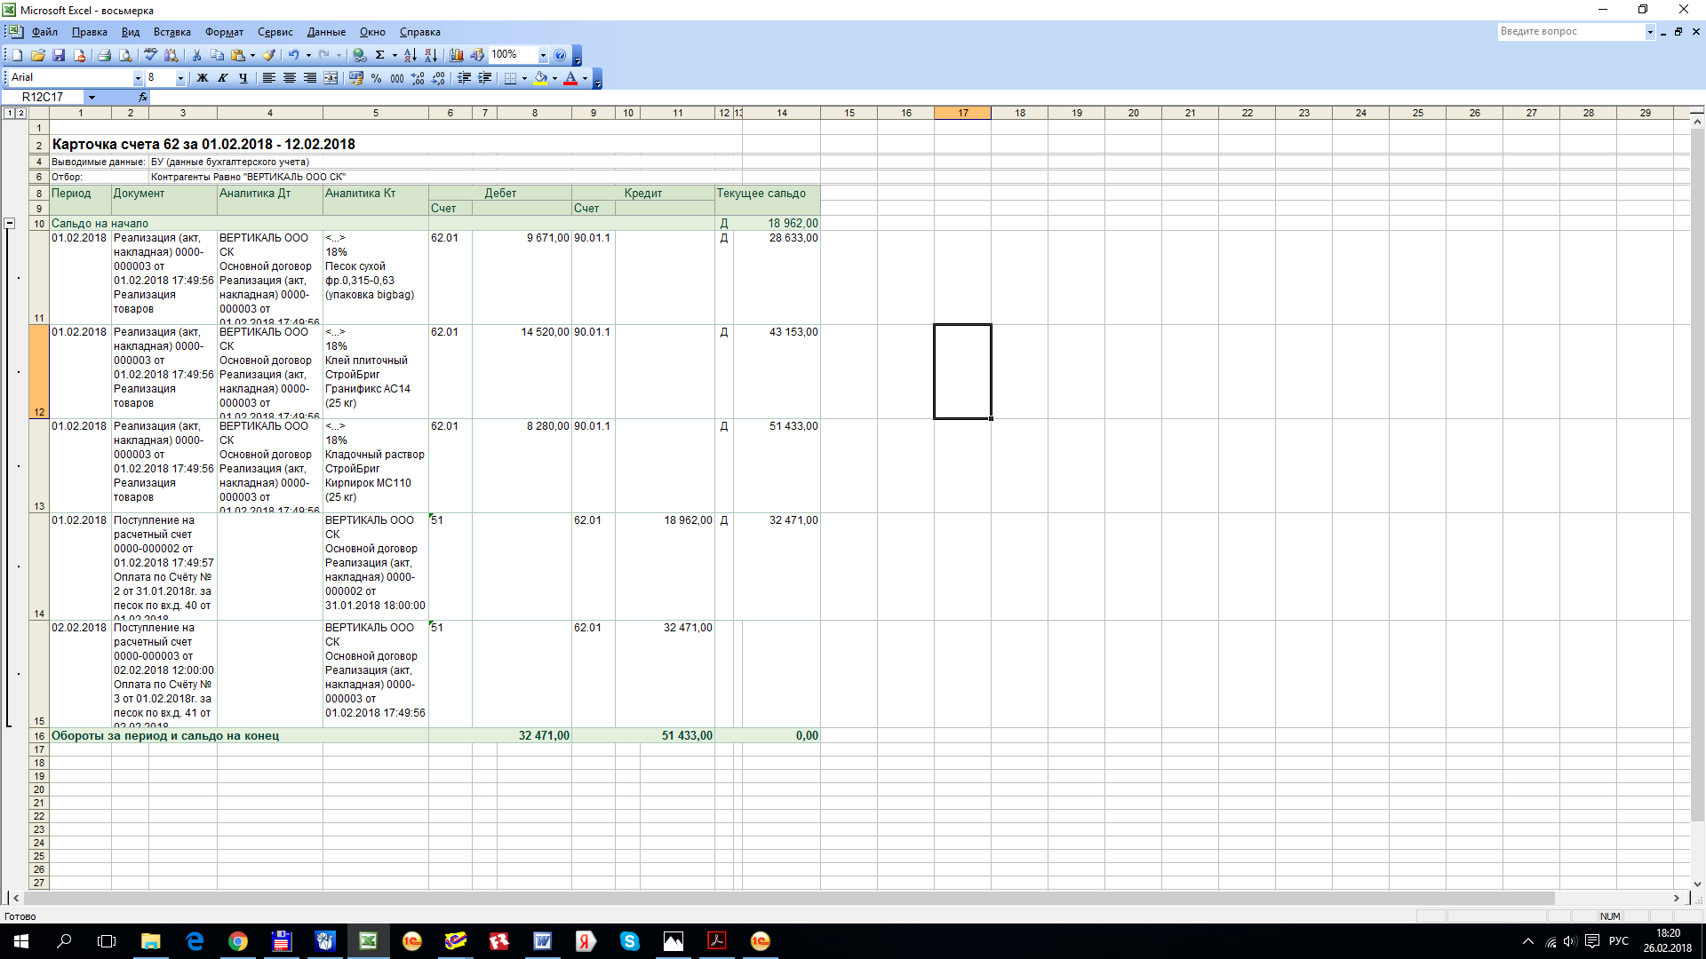Toggle italic К formatting
1706x959 pixels.
pyautogui.click(x=223, y=78)
